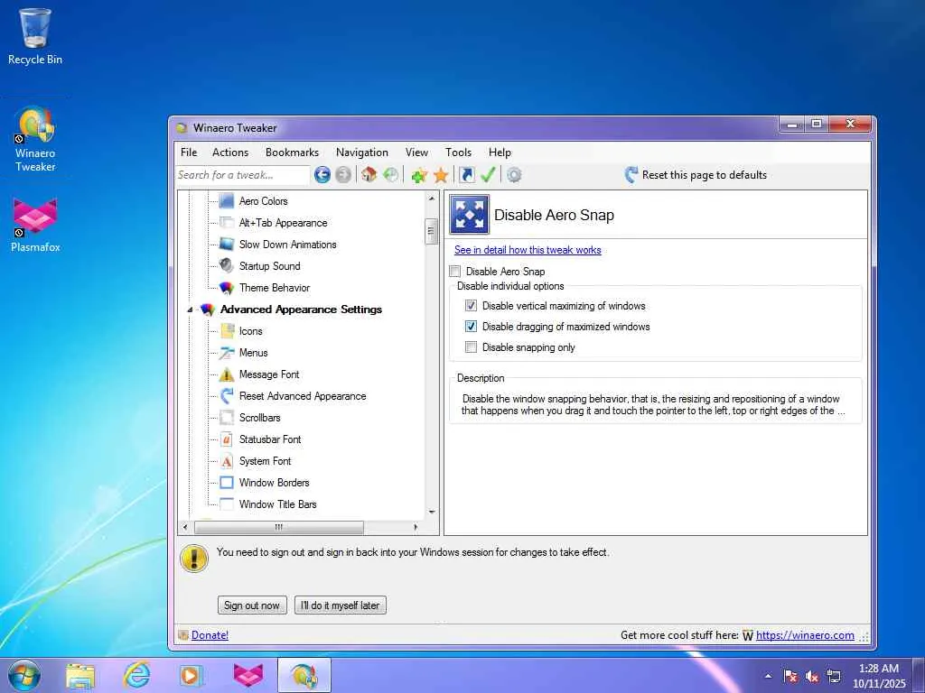This screenshot has width=925, height=693.
Task: Add bookmark using the green plus star icon
Action: click(419, 175)
